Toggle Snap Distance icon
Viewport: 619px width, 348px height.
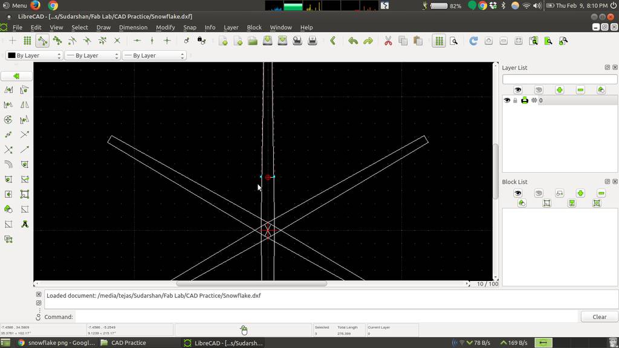coord(102,40)
